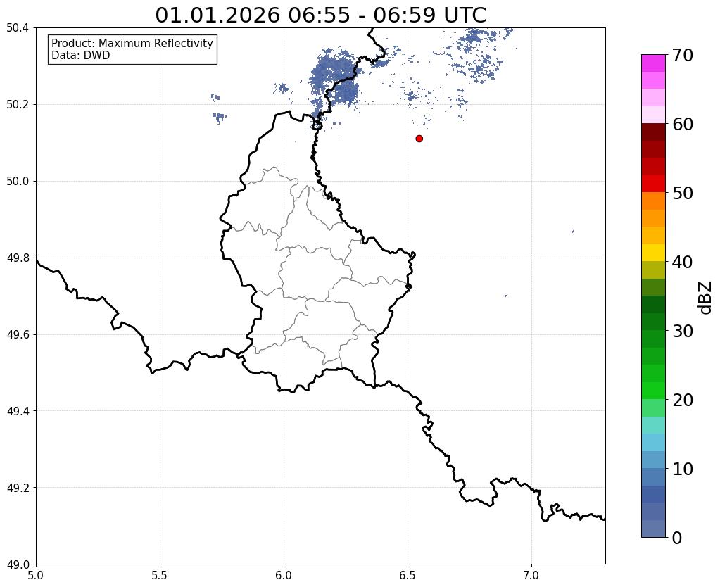Click the "Data: DWD" label
The width and height of the screenshot is (720, 587).
click(81, 56)
